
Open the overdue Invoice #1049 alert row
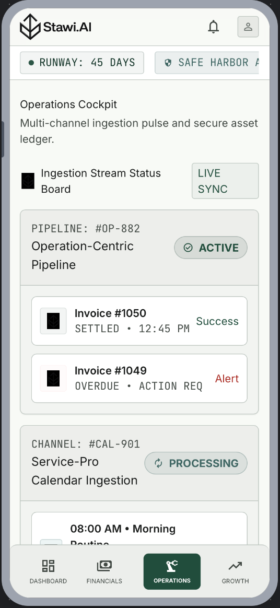pyautogui.click(x=139, y=379)
